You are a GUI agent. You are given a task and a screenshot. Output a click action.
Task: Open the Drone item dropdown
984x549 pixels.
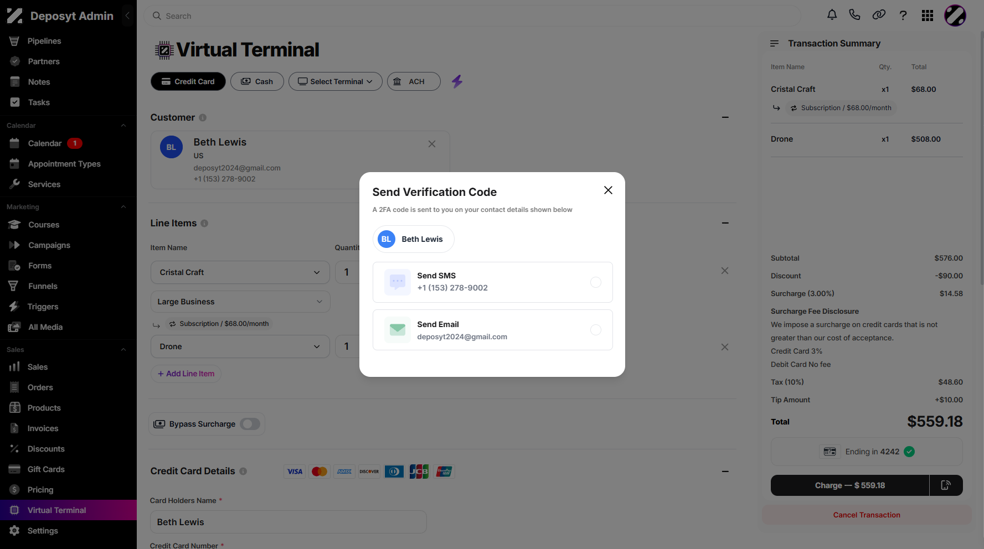pyautogui.click(x=240, y=346)
